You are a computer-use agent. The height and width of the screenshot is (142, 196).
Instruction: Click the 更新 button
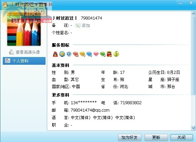(x=156, y=138)
